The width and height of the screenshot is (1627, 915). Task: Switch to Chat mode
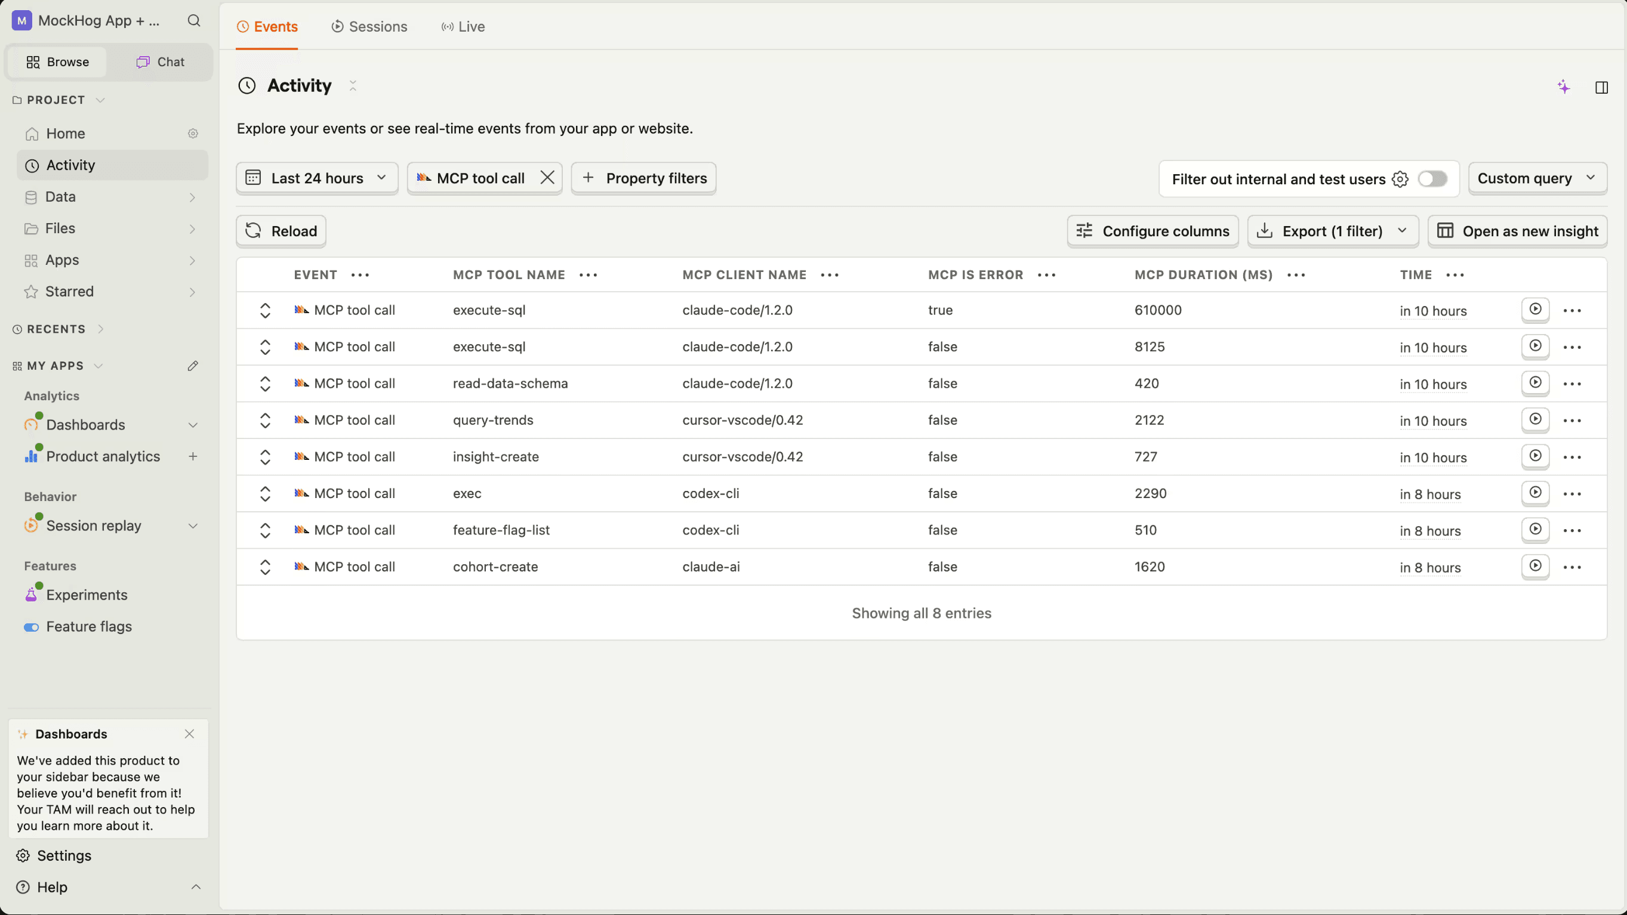tap(161, 62)
